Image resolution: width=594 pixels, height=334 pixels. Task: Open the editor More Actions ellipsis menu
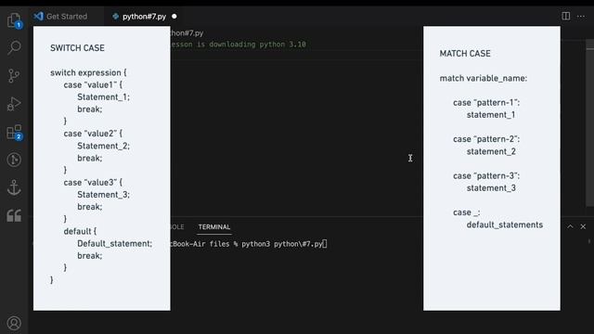(x=581, y=17)
